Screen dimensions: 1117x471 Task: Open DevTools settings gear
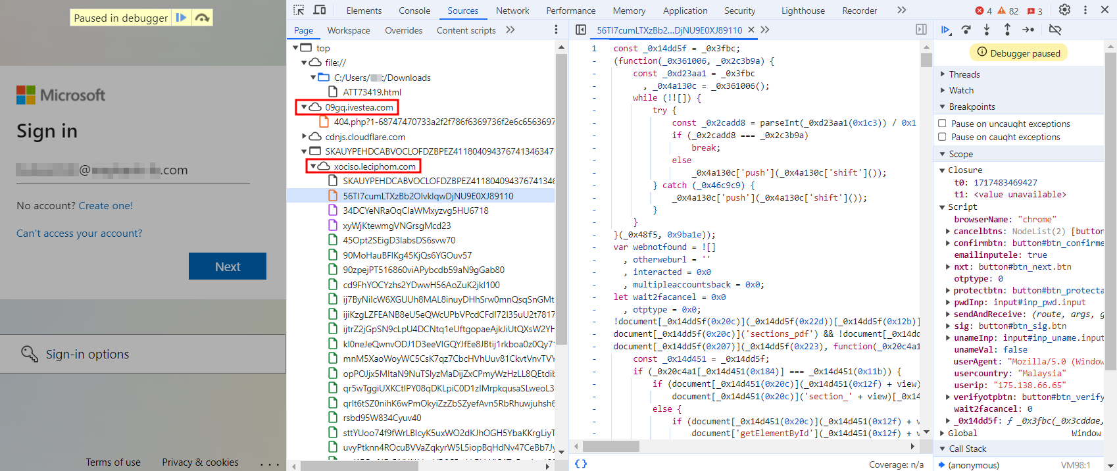[x=1064, y=10]
